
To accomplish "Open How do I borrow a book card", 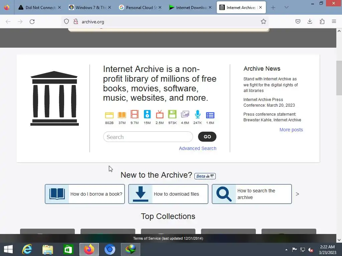I will click(x=85, y=194).
